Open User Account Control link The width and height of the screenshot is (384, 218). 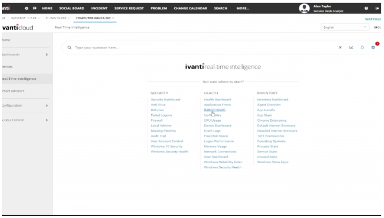[x=167, y=141]
